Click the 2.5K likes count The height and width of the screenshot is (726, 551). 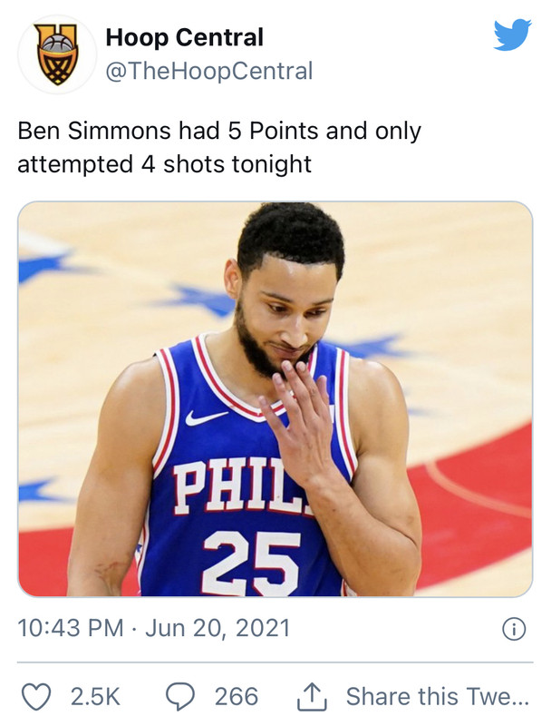click(x=95, y=696)
